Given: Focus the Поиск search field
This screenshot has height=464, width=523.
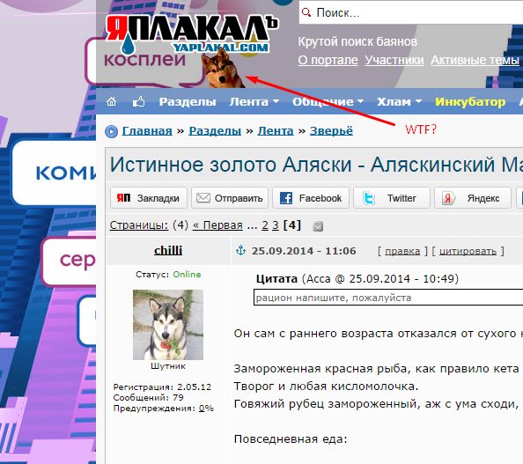Looking at the screenshot, I should (411, 12).
